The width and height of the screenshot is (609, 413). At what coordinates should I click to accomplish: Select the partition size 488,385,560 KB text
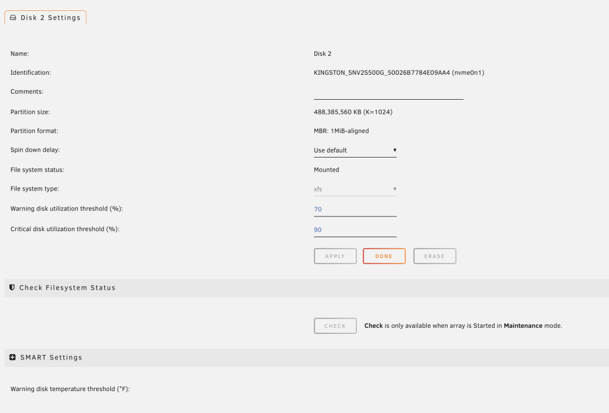click(x=353, y=112)
